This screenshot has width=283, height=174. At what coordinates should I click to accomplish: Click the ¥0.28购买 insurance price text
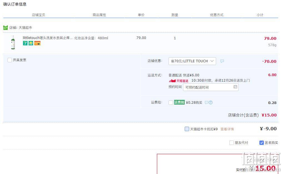point(194,102)
